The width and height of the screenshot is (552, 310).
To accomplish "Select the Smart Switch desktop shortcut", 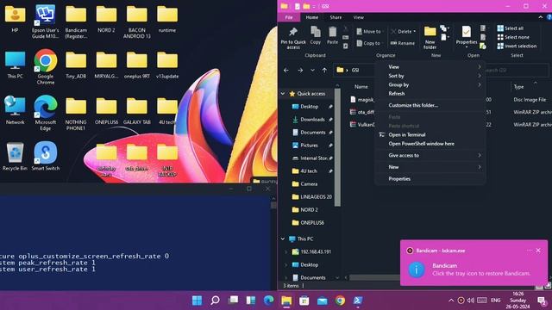I will click(46, 157).
